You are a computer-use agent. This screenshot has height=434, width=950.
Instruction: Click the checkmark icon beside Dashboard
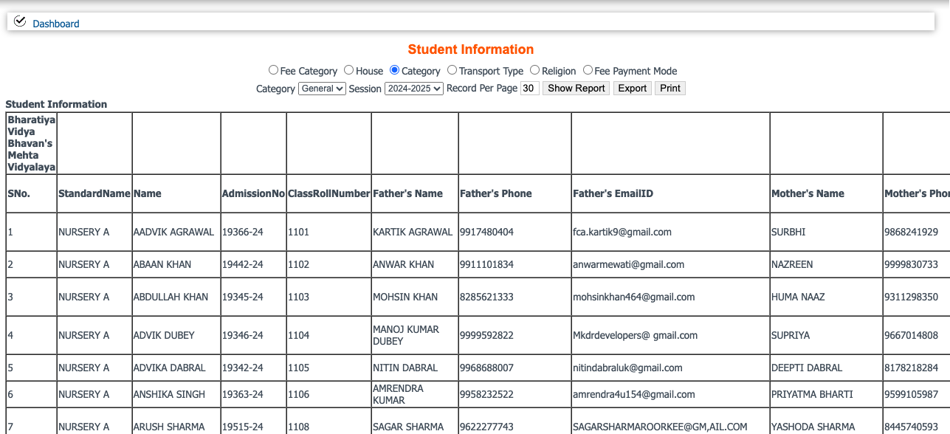click(20, 21)
